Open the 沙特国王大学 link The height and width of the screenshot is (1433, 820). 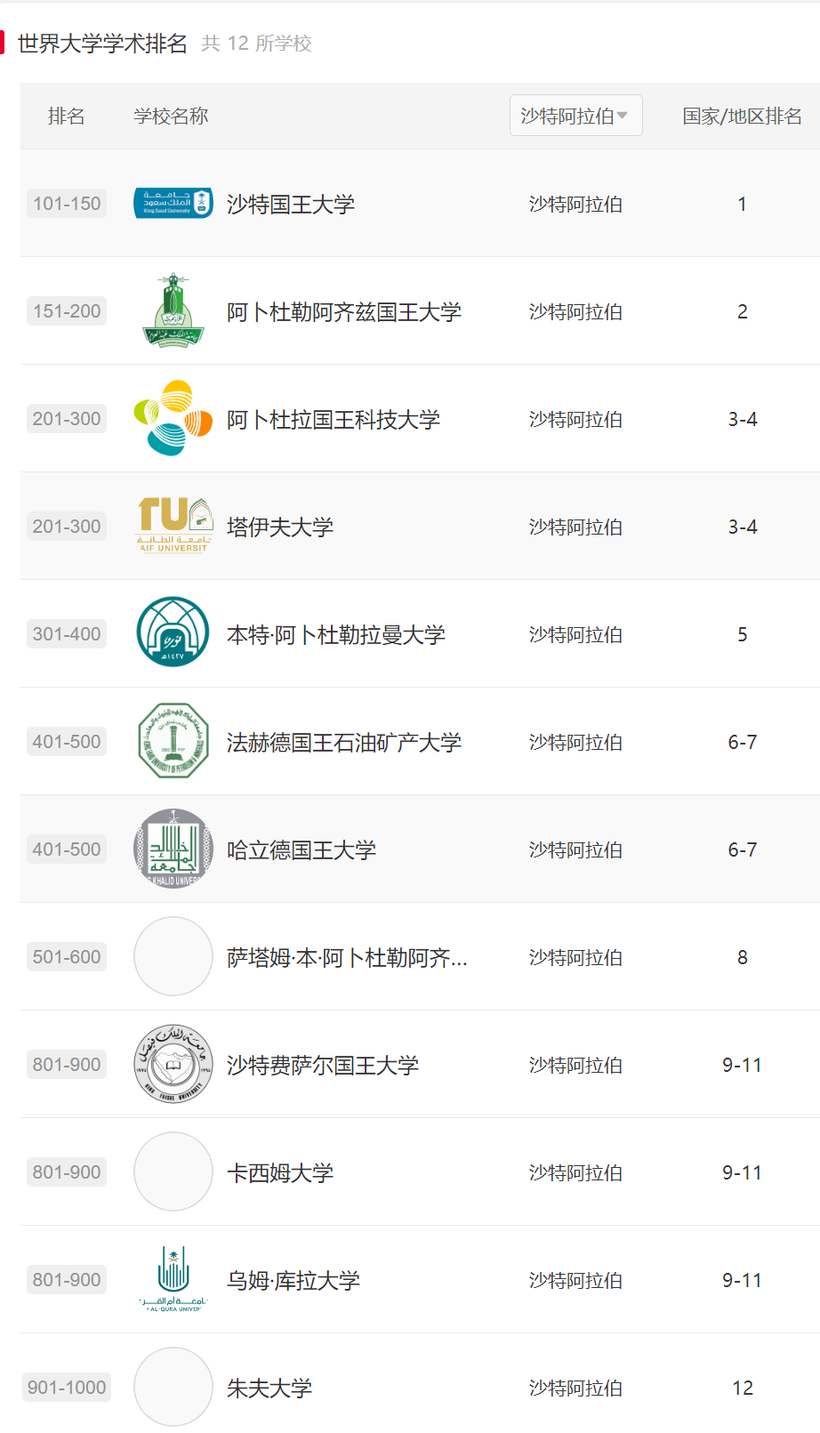291,204
